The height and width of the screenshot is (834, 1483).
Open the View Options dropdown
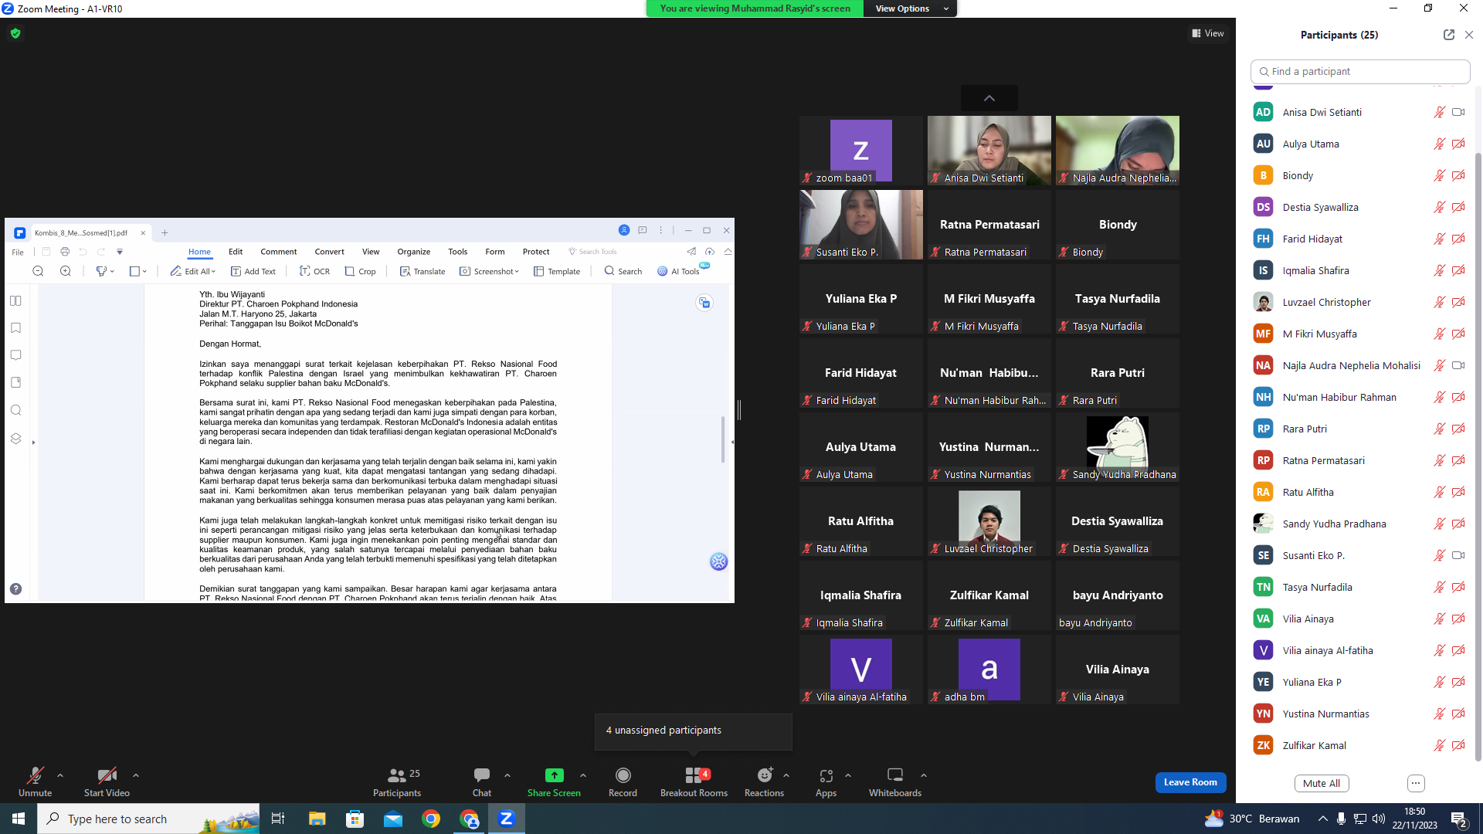coord(911,8)
